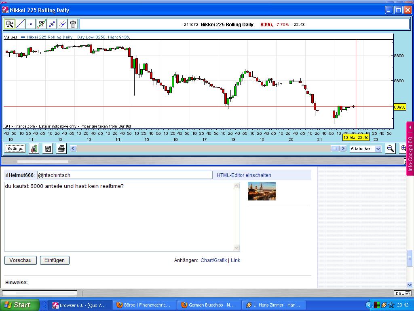Save the chart with floppy icon
Viewport: 414px width, 311px height.
48,149
